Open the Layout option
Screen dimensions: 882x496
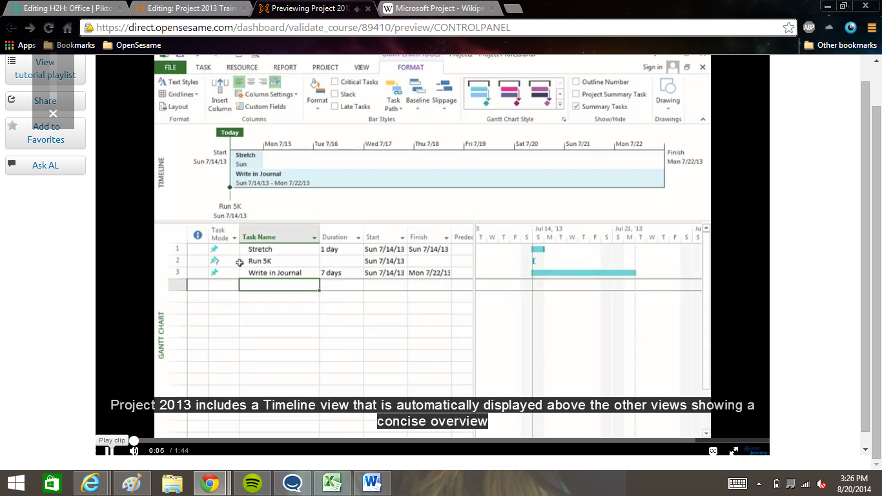pyautogui.click(x=174, y=107)
